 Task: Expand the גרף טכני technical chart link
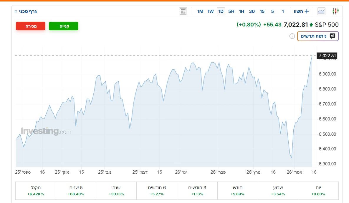(x=26, y=11)
